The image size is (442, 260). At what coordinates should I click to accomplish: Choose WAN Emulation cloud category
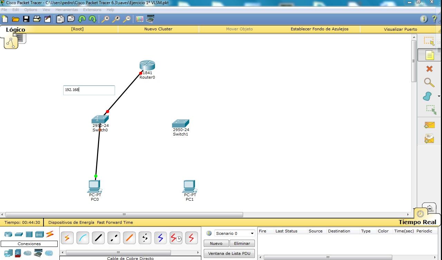click(x=27, y=253)
